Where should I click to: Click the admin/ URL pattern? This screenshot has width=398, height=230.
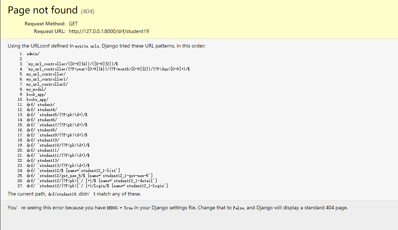click(x=33, y=54)
